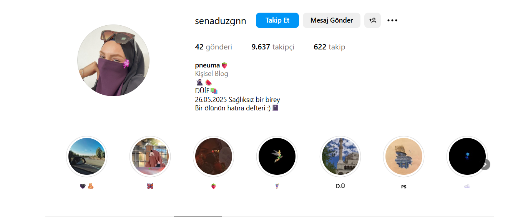Open the strawberry emoji highlight
This screenshot has width=518, height=220.
pos(213,156)
